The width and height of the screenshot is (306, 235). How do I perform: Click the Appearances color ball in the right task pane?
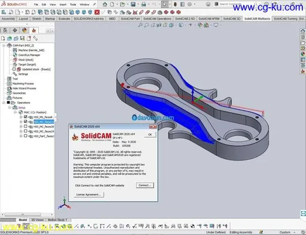tap(302, 54)
